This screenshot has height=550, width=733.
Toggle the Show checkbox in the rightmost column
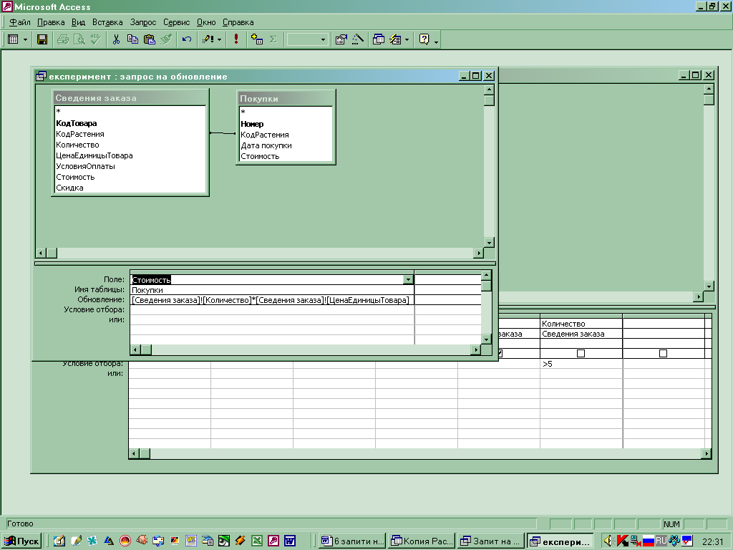663,354
